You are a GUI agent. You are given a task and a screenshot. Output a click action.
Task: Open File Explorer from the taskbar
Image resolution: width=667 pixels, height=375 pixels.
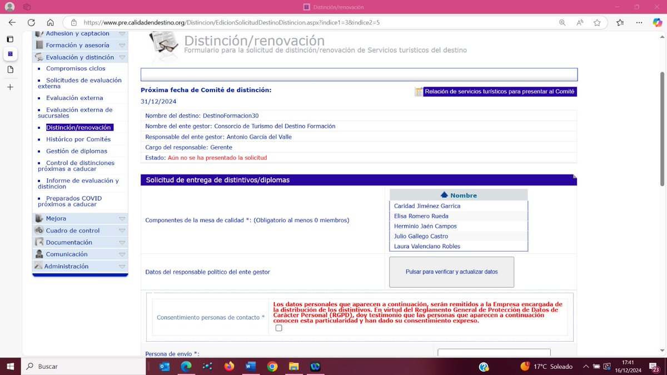click(293, 367)
